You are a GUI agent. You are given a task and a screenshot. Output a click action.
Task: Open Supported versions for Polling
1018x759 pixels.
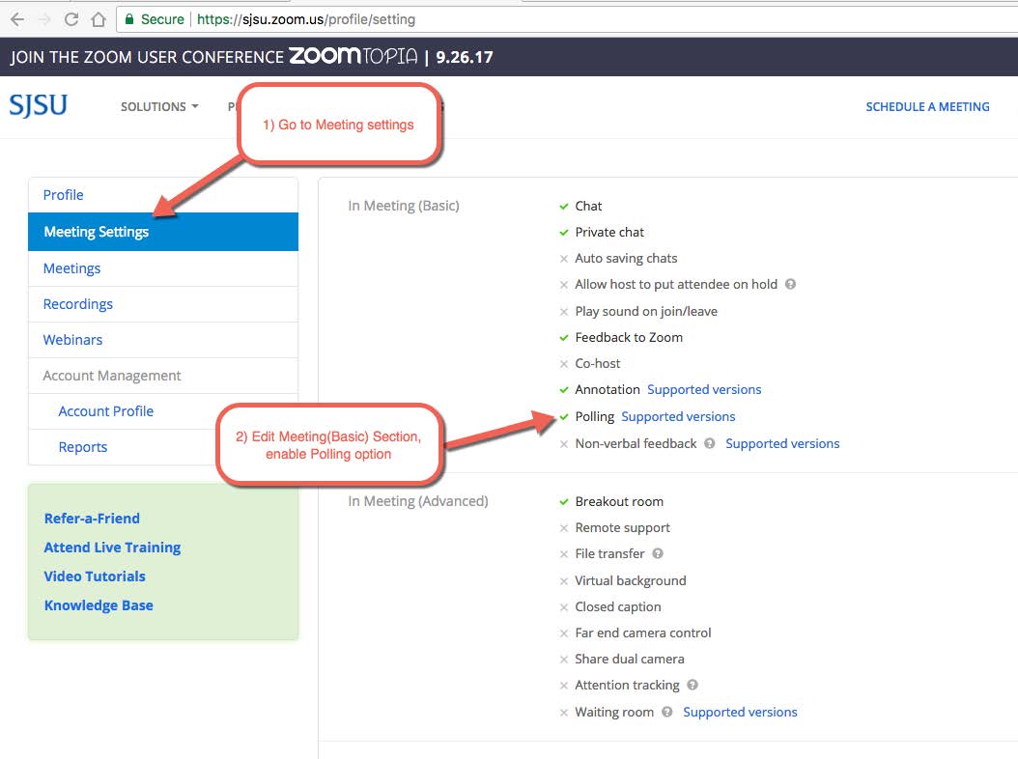[678, 416]
